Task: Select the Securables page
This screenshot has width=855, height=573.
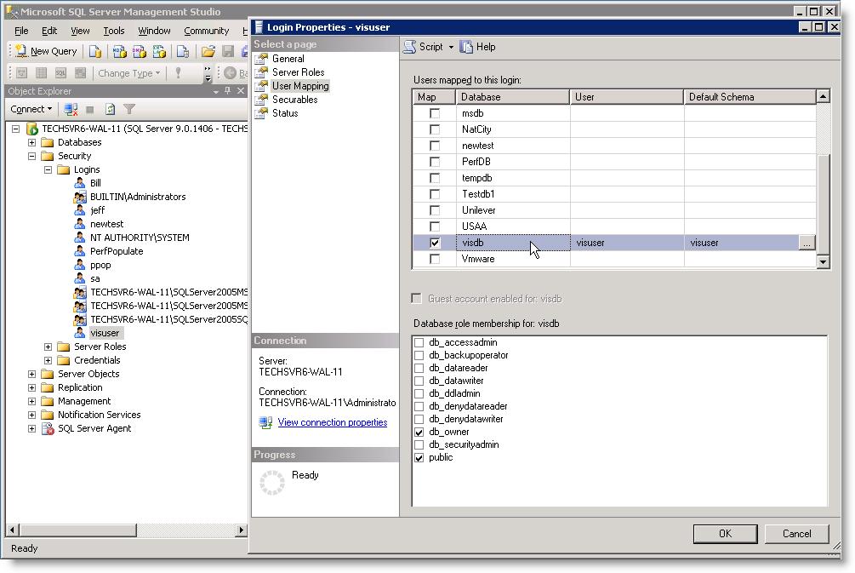Action: click(294, 100)
